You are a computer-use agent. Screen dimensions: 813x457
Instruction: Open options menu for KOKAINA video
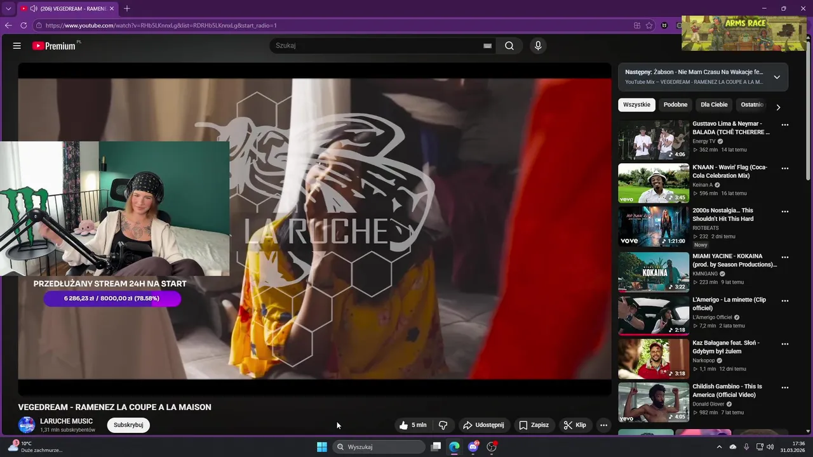point(785,257)
